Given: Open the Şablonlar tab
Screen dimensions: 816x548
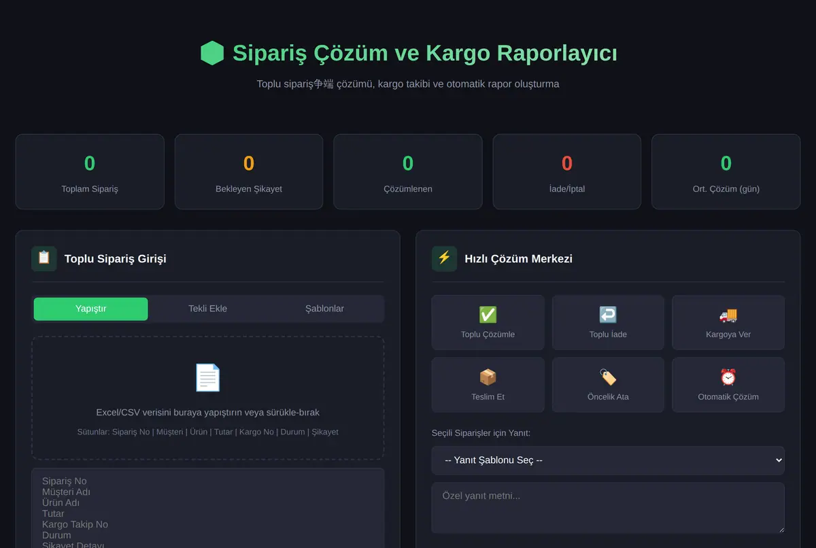Looking at the screenshot, I should click(324, 309).
